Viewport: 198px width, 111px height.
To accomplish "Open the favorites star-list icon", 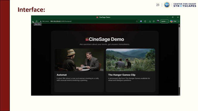I will (154, 21).
